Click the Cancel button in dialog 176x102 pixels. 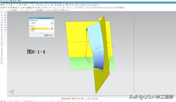(51, 35)
